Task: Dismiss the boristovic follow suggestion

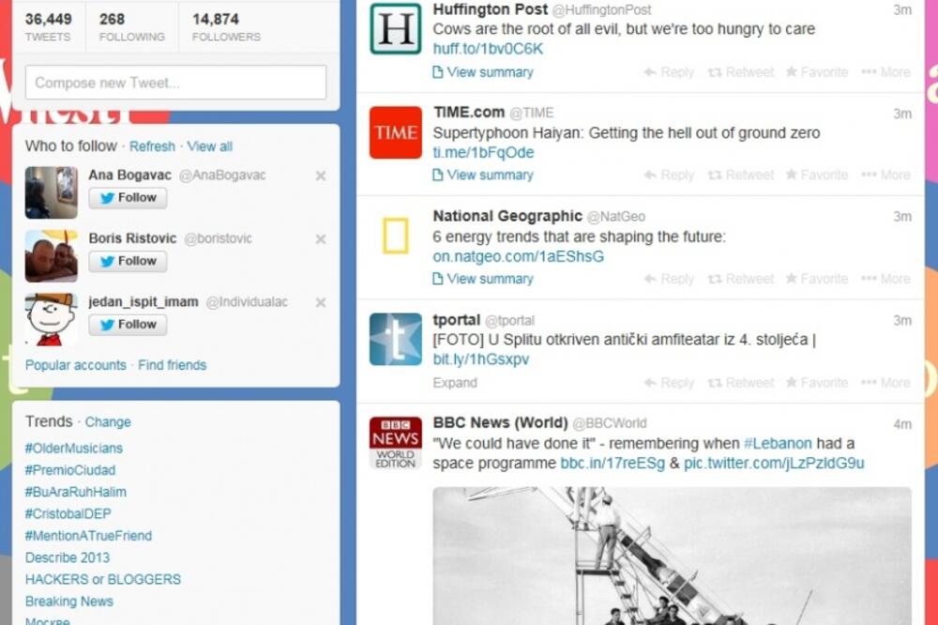Action: [x=319, y=238]
